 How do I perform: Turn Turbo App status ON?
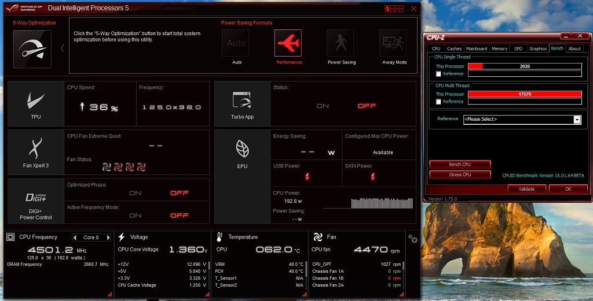323,106
